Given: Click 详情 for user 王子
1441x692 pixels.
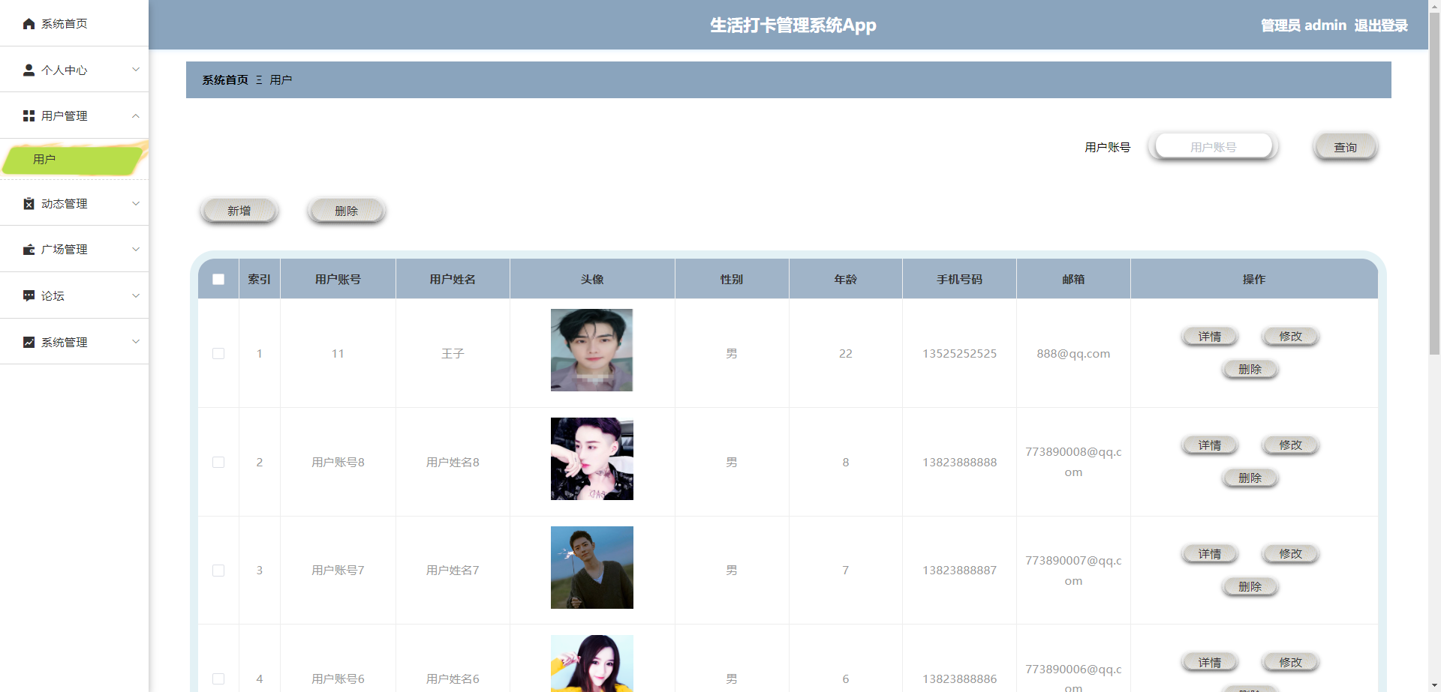Looking at the screenshot, I should [x=1209, y=336].
